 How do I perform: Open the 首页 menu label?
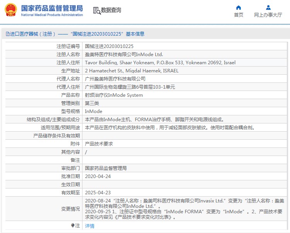pyautogui.click(x=239, y=15)
